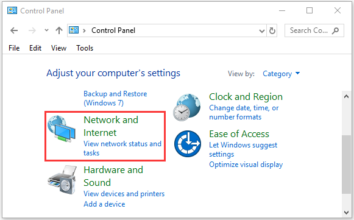354x220 pixels.
Task: Click View network status and tasks
Action: [122, 148]
